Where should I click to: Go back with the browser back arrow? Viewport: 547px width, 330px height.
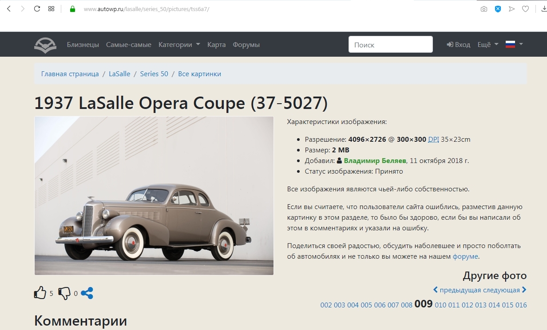(x=9, y=9)
